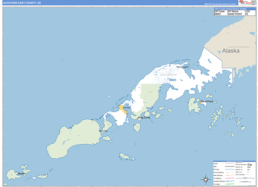Click the False Pass map label
The image size is (258, 187).
coord(103,131)
